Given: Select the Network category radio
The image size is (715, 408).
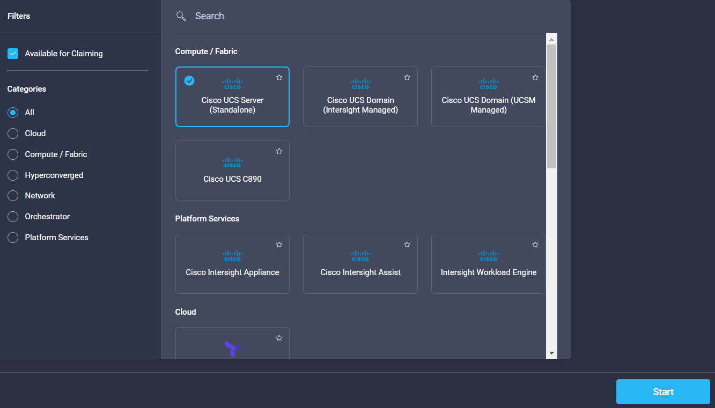Looking at the screenshot, I should [13, 196].
